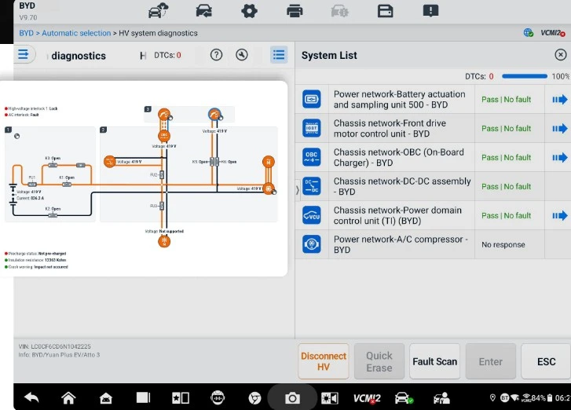Click the diagram section 1 marker

click(8, 130)
